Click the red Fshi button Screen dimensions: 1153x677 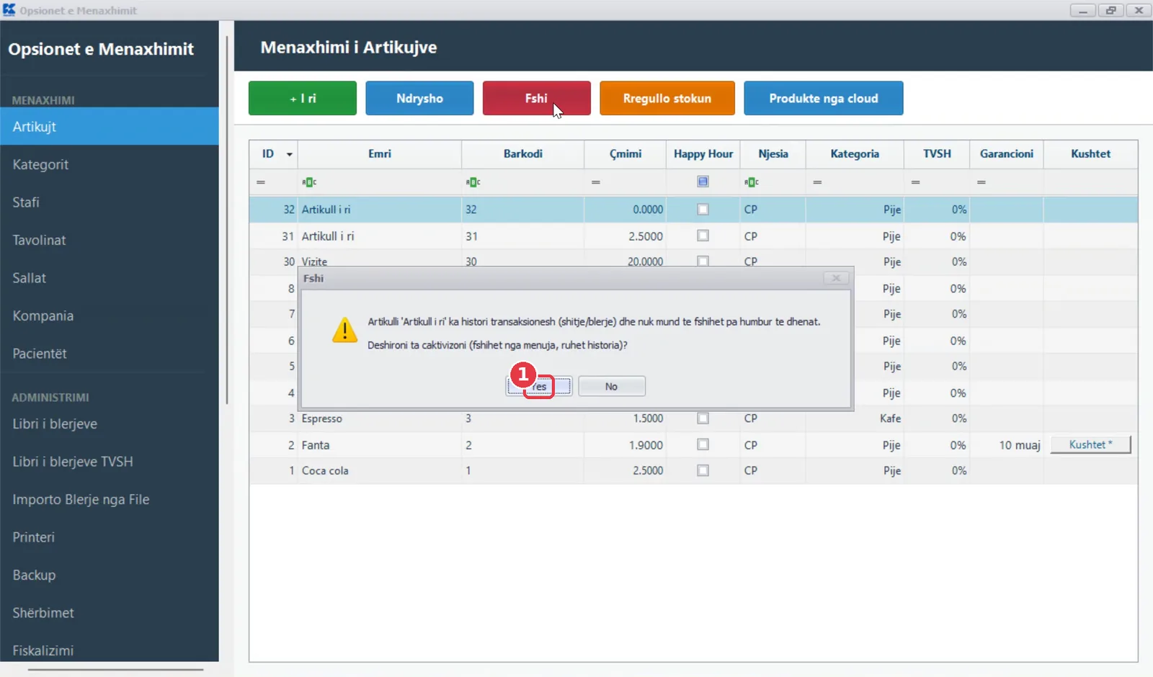(536, 98)
